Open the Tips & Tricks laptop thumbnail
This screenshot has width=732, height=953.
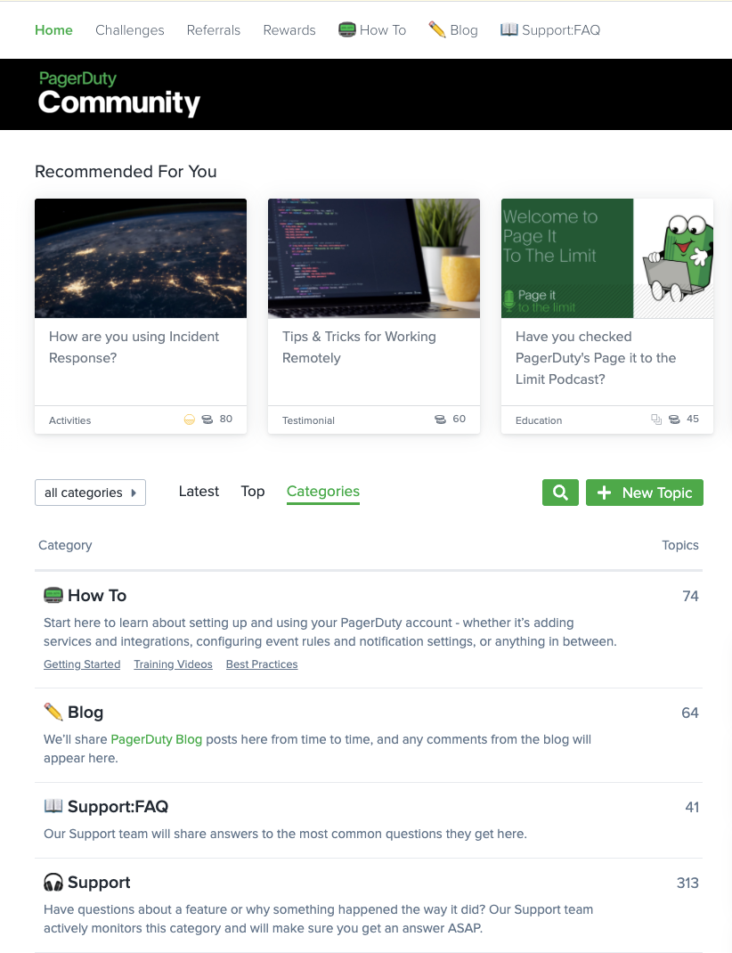[374, 258]
